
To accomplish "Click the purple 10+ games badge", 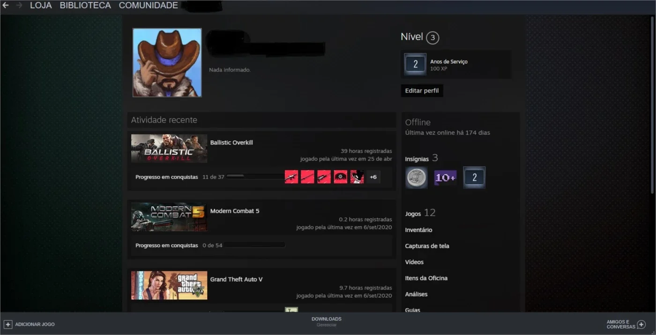I will [x=445, y=178].
